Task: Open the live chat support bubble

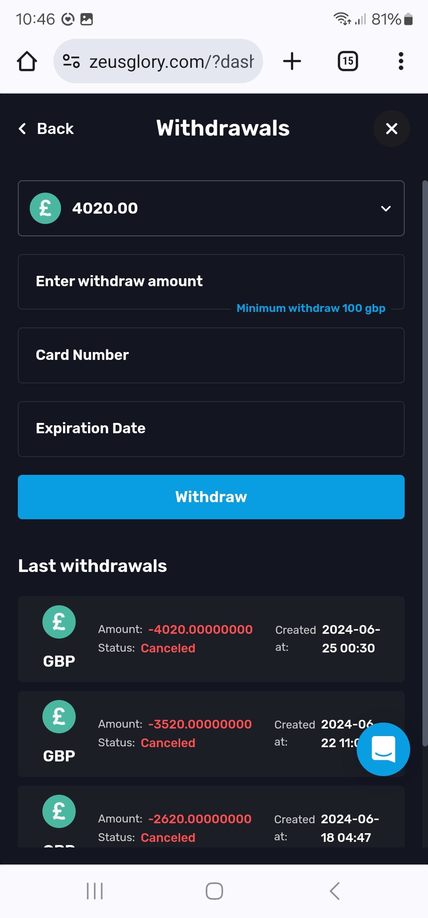Action: tap(383, 749)
